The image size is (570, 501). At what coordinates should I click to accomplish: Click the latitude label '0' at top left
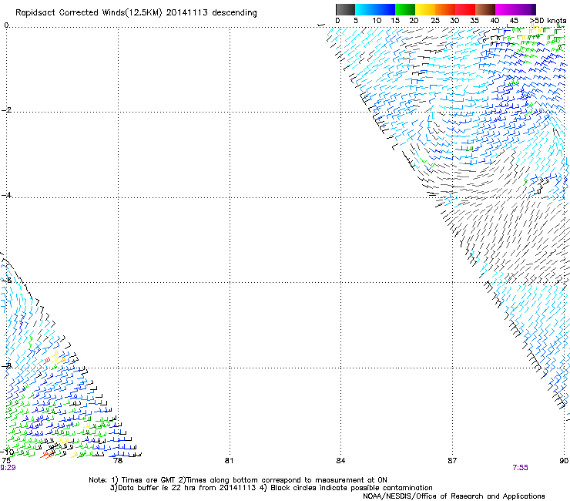(6, 25)
